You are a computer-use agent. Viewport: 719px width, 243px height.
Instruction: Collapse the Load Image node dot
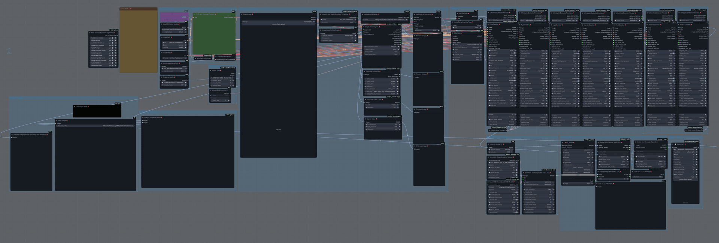tap(242, 14)
